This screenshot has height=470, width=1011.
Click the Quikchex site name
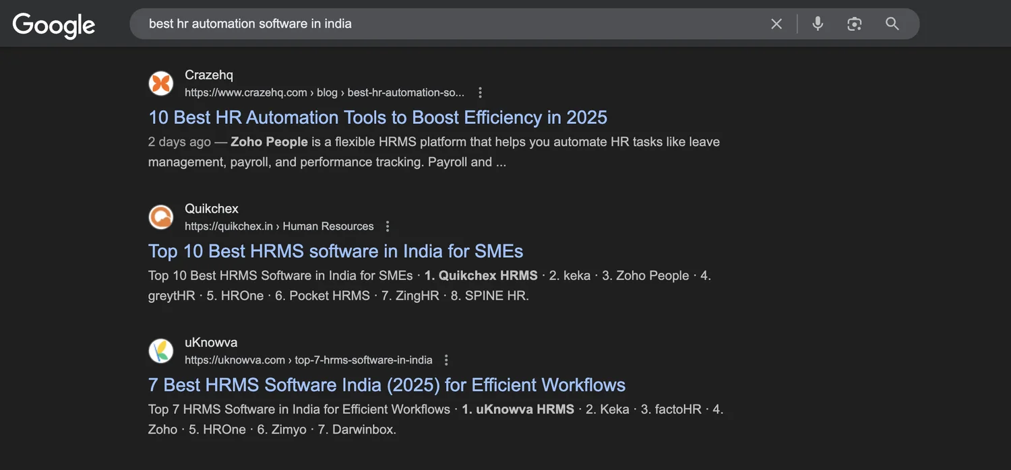[212, 209]
